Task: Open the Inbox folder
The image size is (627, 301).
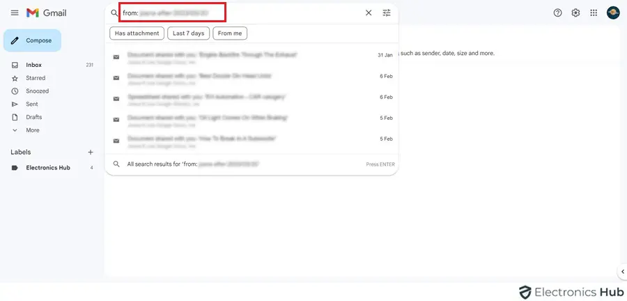Action: pyautogui.click(x=33, y=65)
